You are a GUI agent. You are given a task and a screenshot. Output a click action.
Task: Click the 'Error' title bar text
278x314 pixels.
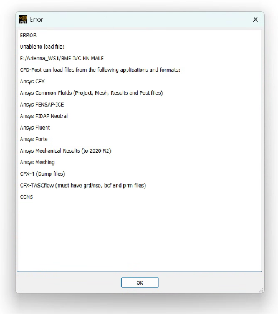point(36,19)
